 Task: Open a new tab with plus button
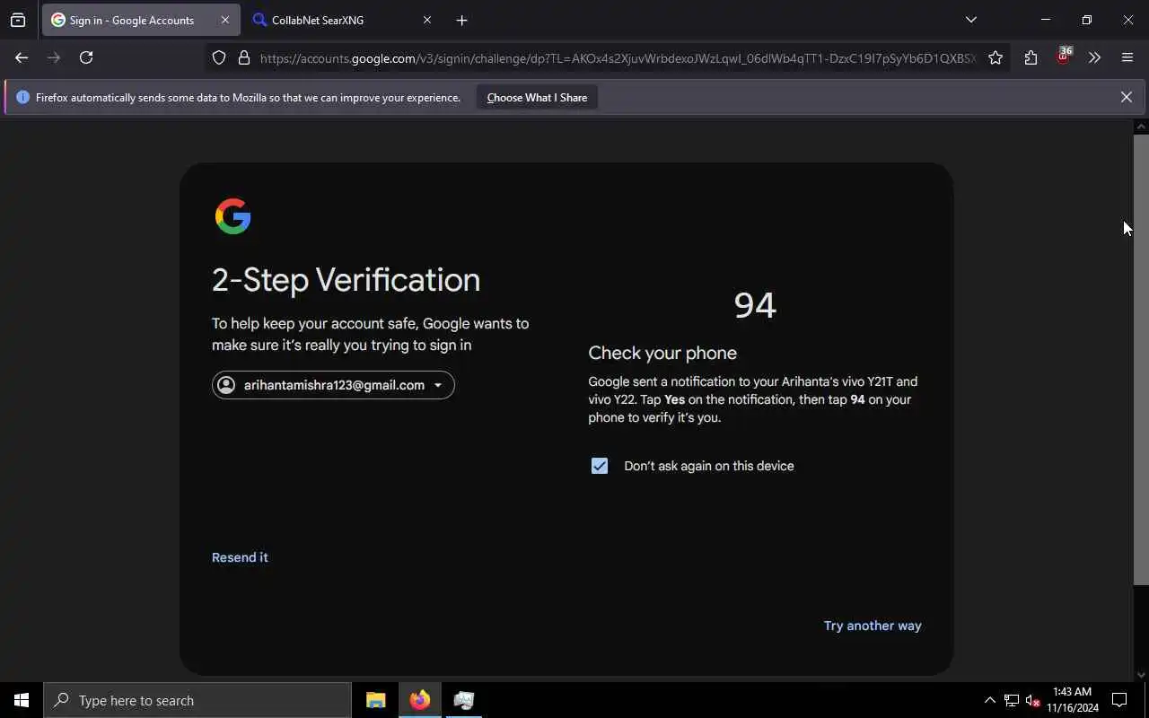tap(461, 20)
